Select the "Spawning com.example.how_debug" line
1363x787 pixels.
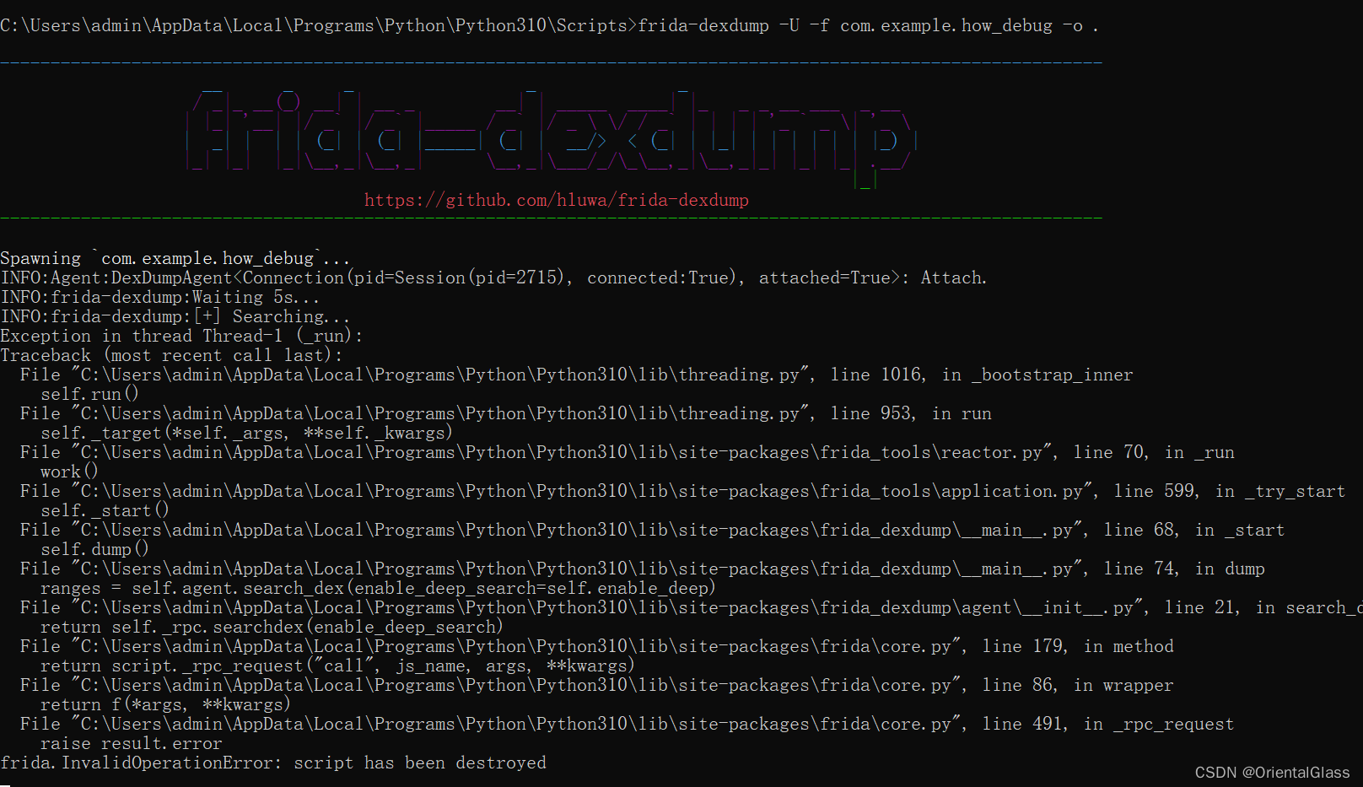click(175, 258)
